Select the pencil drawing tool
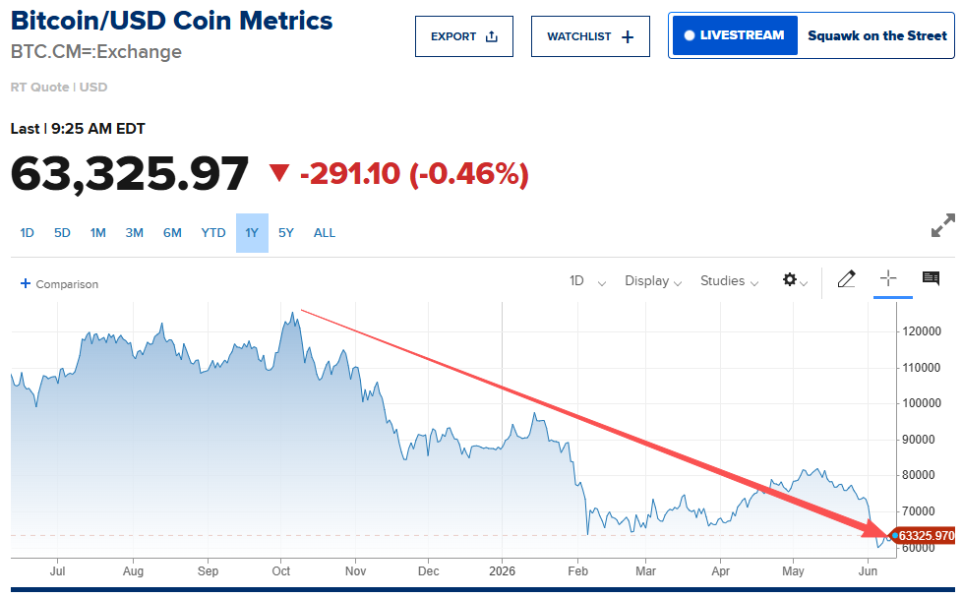The height and width of the screenshot is (598, 962). point(846,279)
